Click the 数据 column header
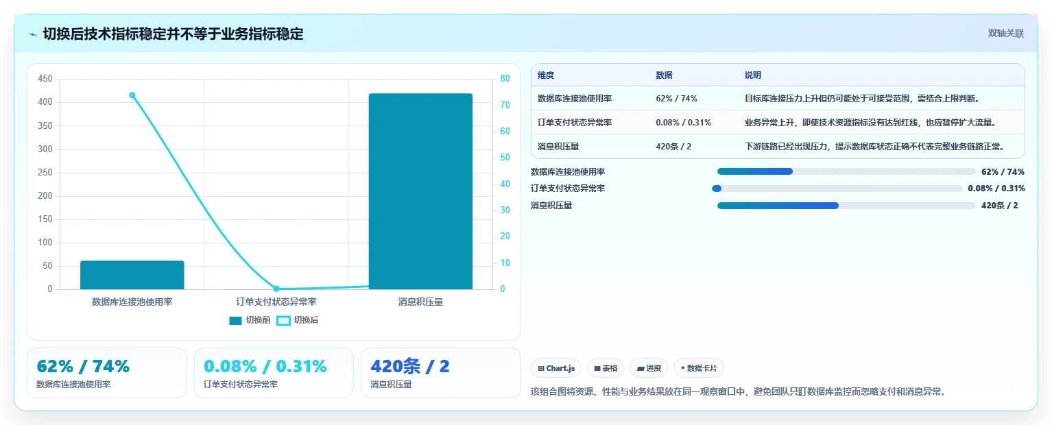 click(x=664, y=75)
